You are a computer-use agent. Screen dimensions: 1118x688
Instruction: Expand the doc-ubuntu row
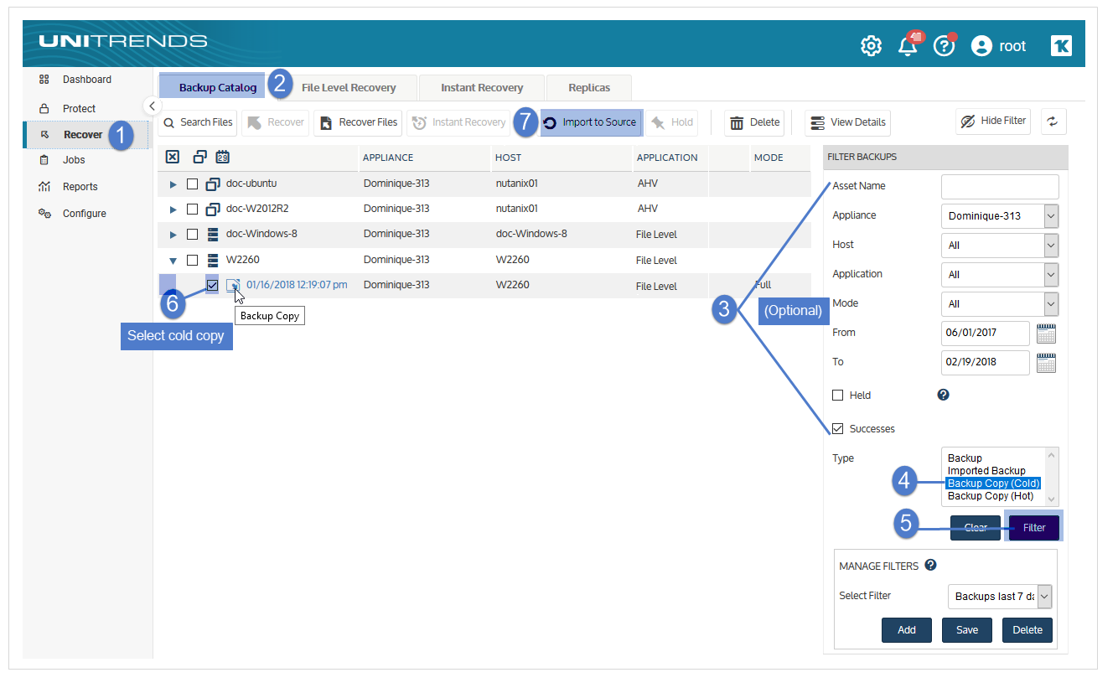[173, 184]
